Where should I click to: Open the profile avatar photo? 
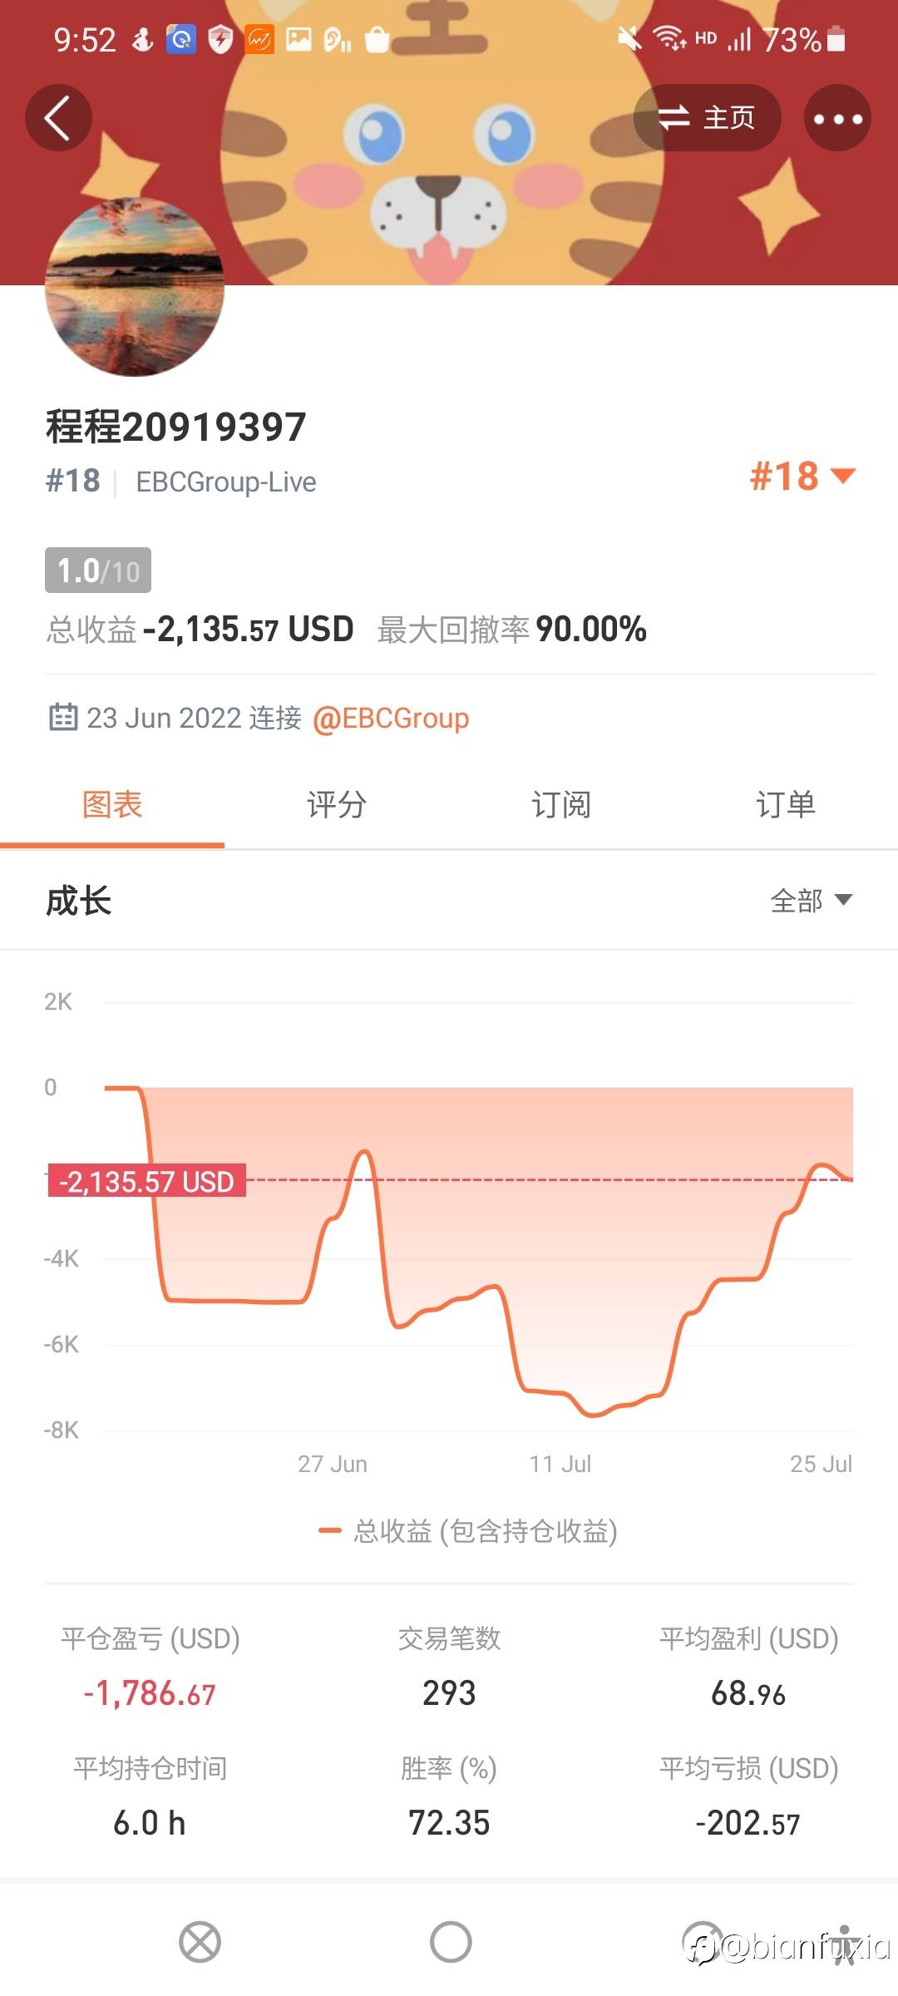(x=135, y=287)
